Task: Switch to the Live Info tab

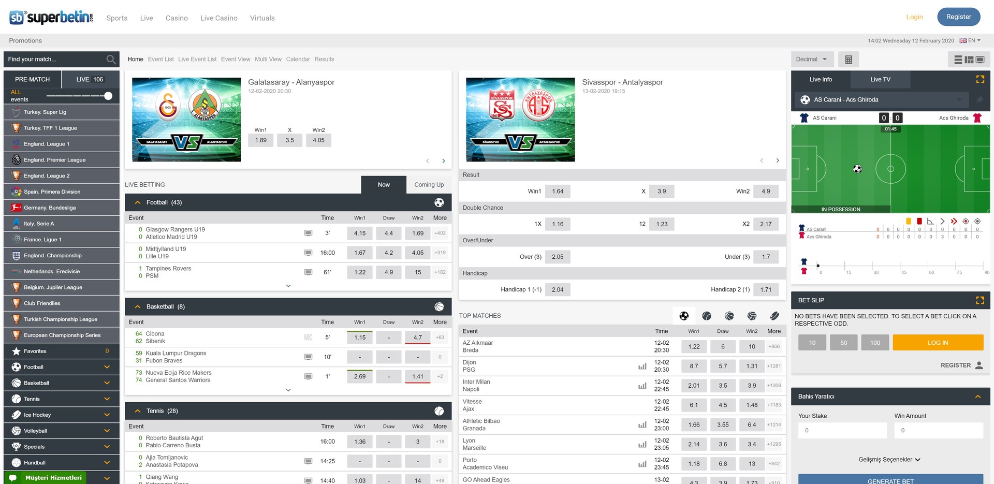Action: tap(821, 79)
